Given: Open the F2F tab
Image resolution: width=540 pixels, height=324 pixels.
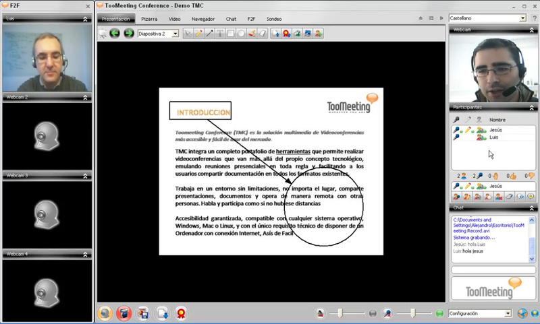Looking at the screenshot, I should coord(251,19).
